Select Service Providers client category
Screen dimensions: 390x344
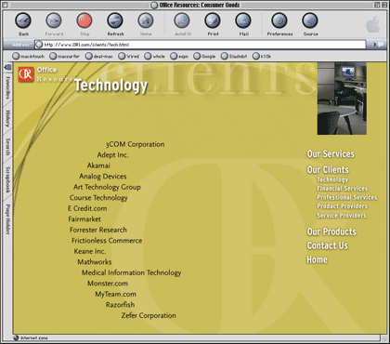[342, 216]
